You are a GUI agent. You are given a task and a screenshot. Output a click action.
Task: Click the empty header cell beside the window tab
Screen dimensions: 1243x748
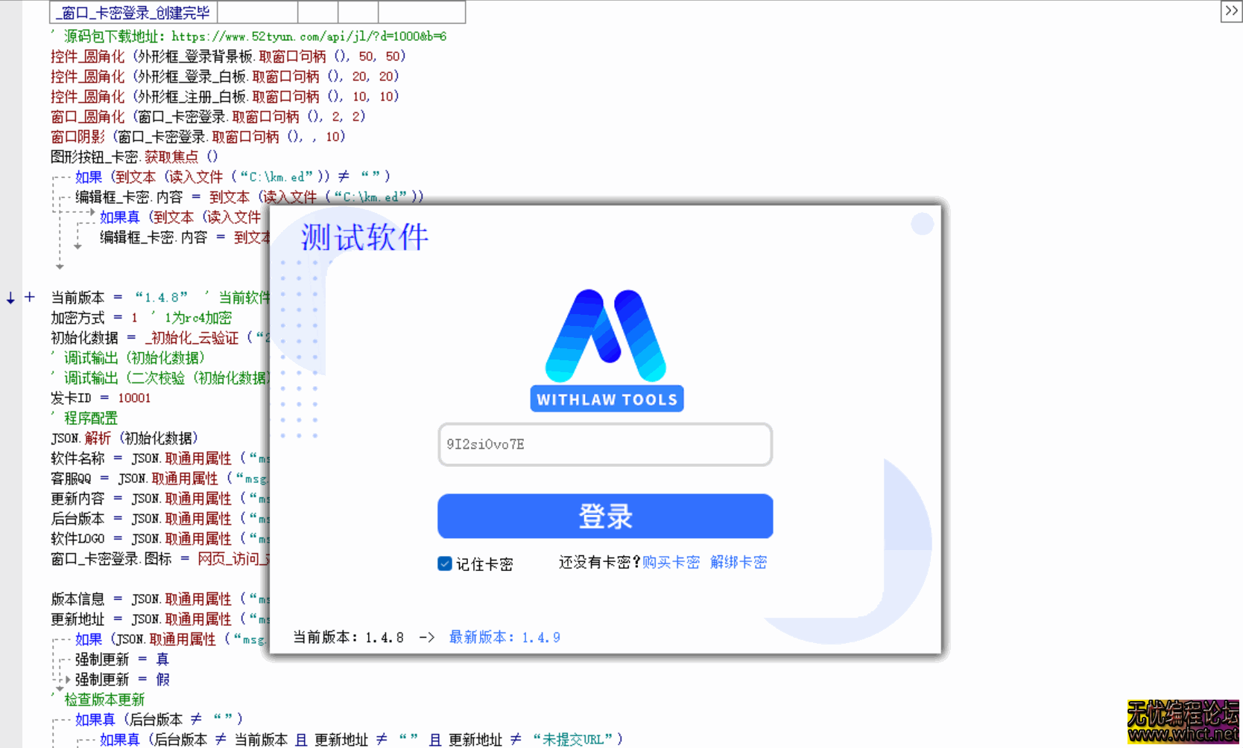point(257,12)
